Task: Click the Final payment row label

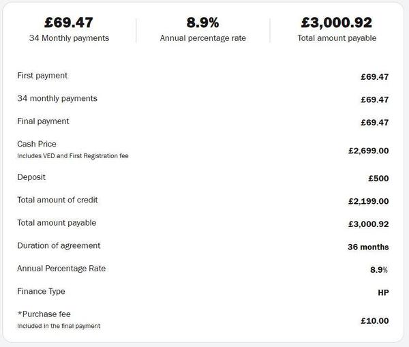Action: click(x=43, y=121)
